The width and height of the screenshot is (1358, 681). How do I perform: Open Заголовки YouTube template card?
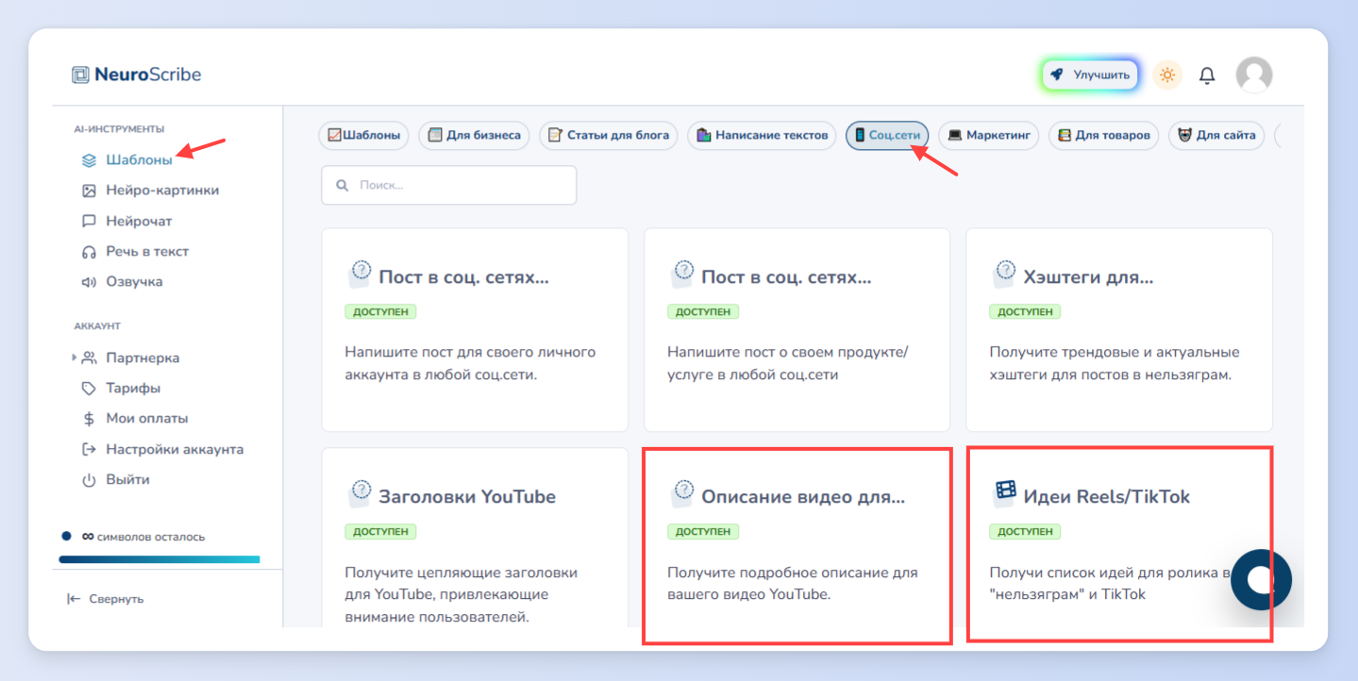coord(475,538)
